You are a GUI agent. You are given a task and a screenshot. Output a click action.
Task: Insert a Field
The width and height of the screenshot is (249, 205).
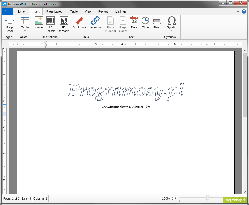pyautogui.click(x=157, y=23)
